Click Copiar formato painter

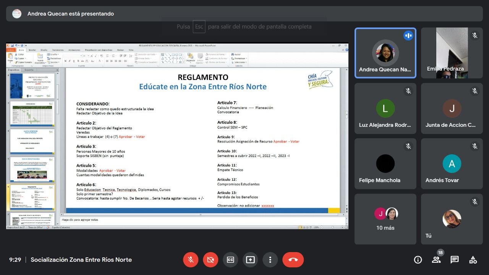point(23,62)
